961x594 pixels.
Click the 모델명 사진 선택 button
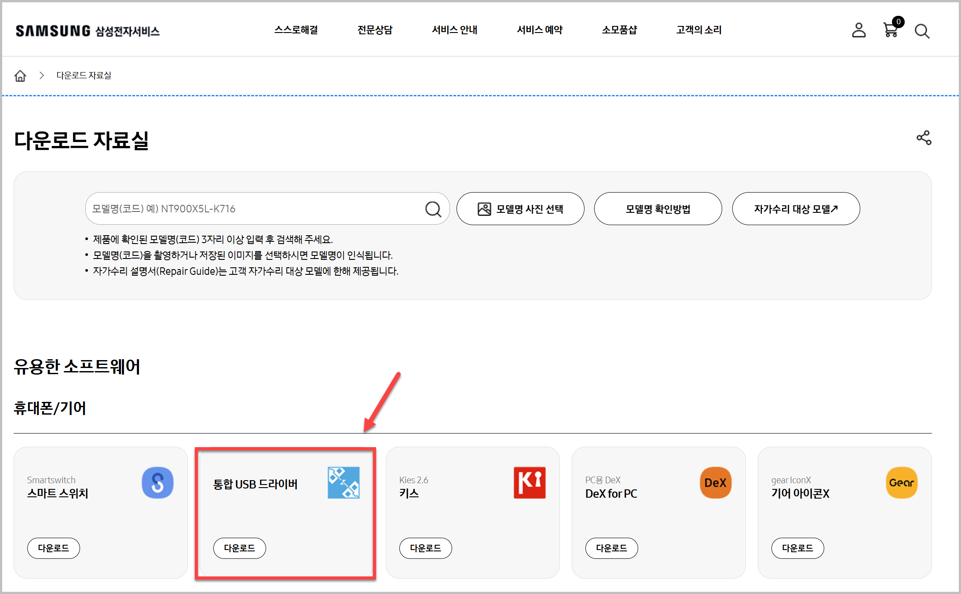(x=520, y=209)
